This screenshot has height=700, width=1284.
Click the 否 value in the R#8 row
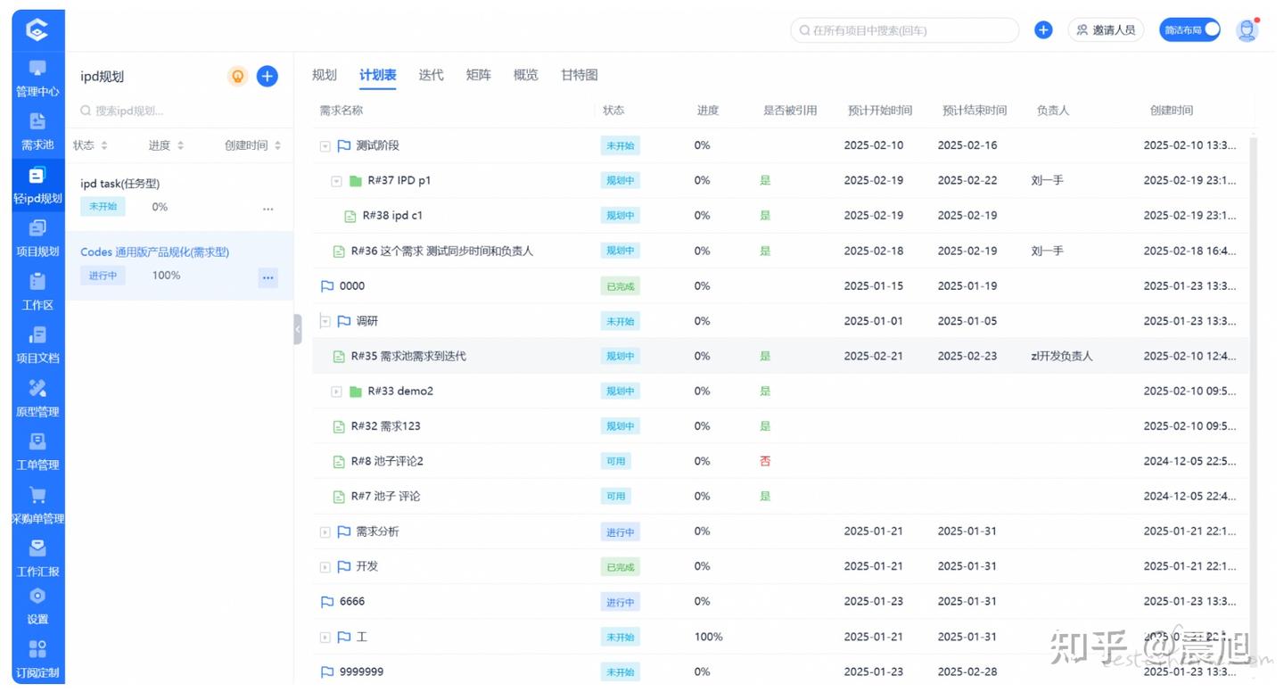765,462
